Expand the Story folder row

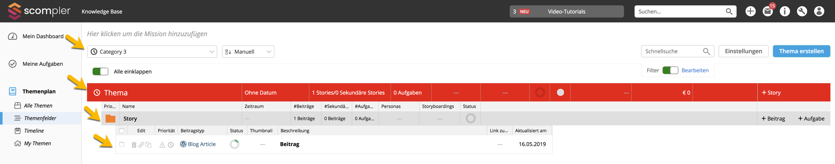pyautogui.click(x=110, y=119)
